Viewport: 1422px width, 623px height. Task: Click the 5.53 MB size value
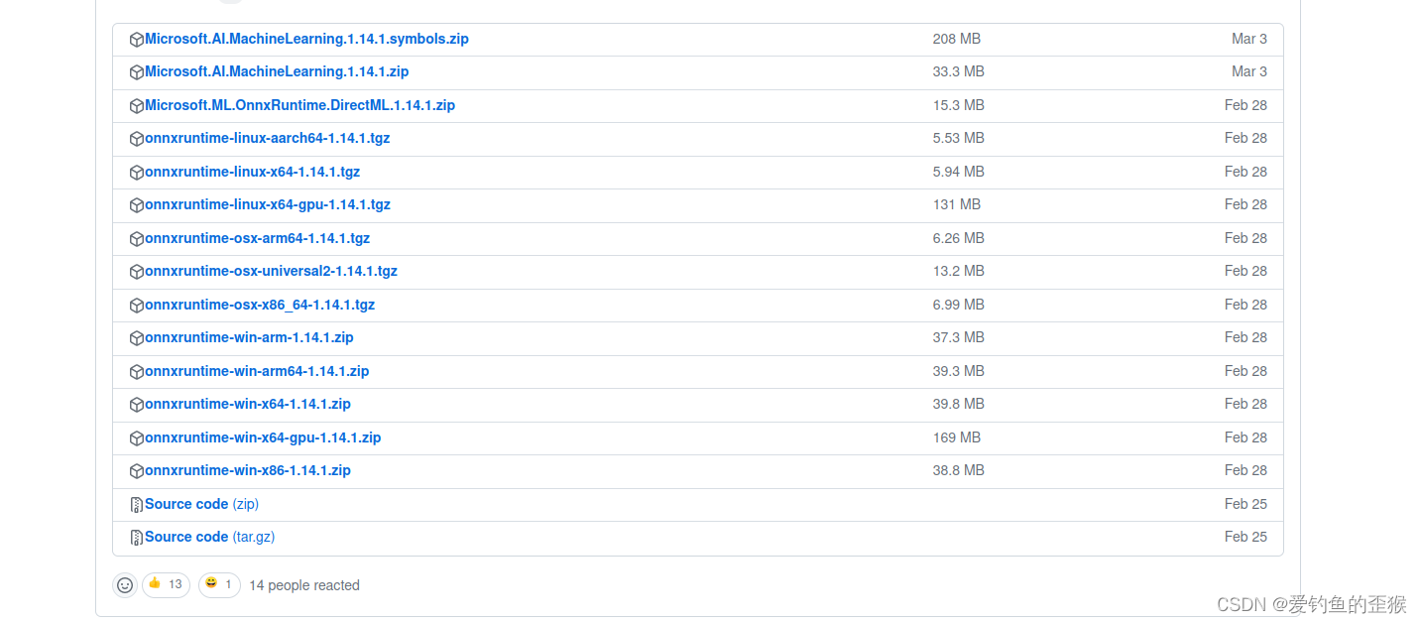(959, 138)
